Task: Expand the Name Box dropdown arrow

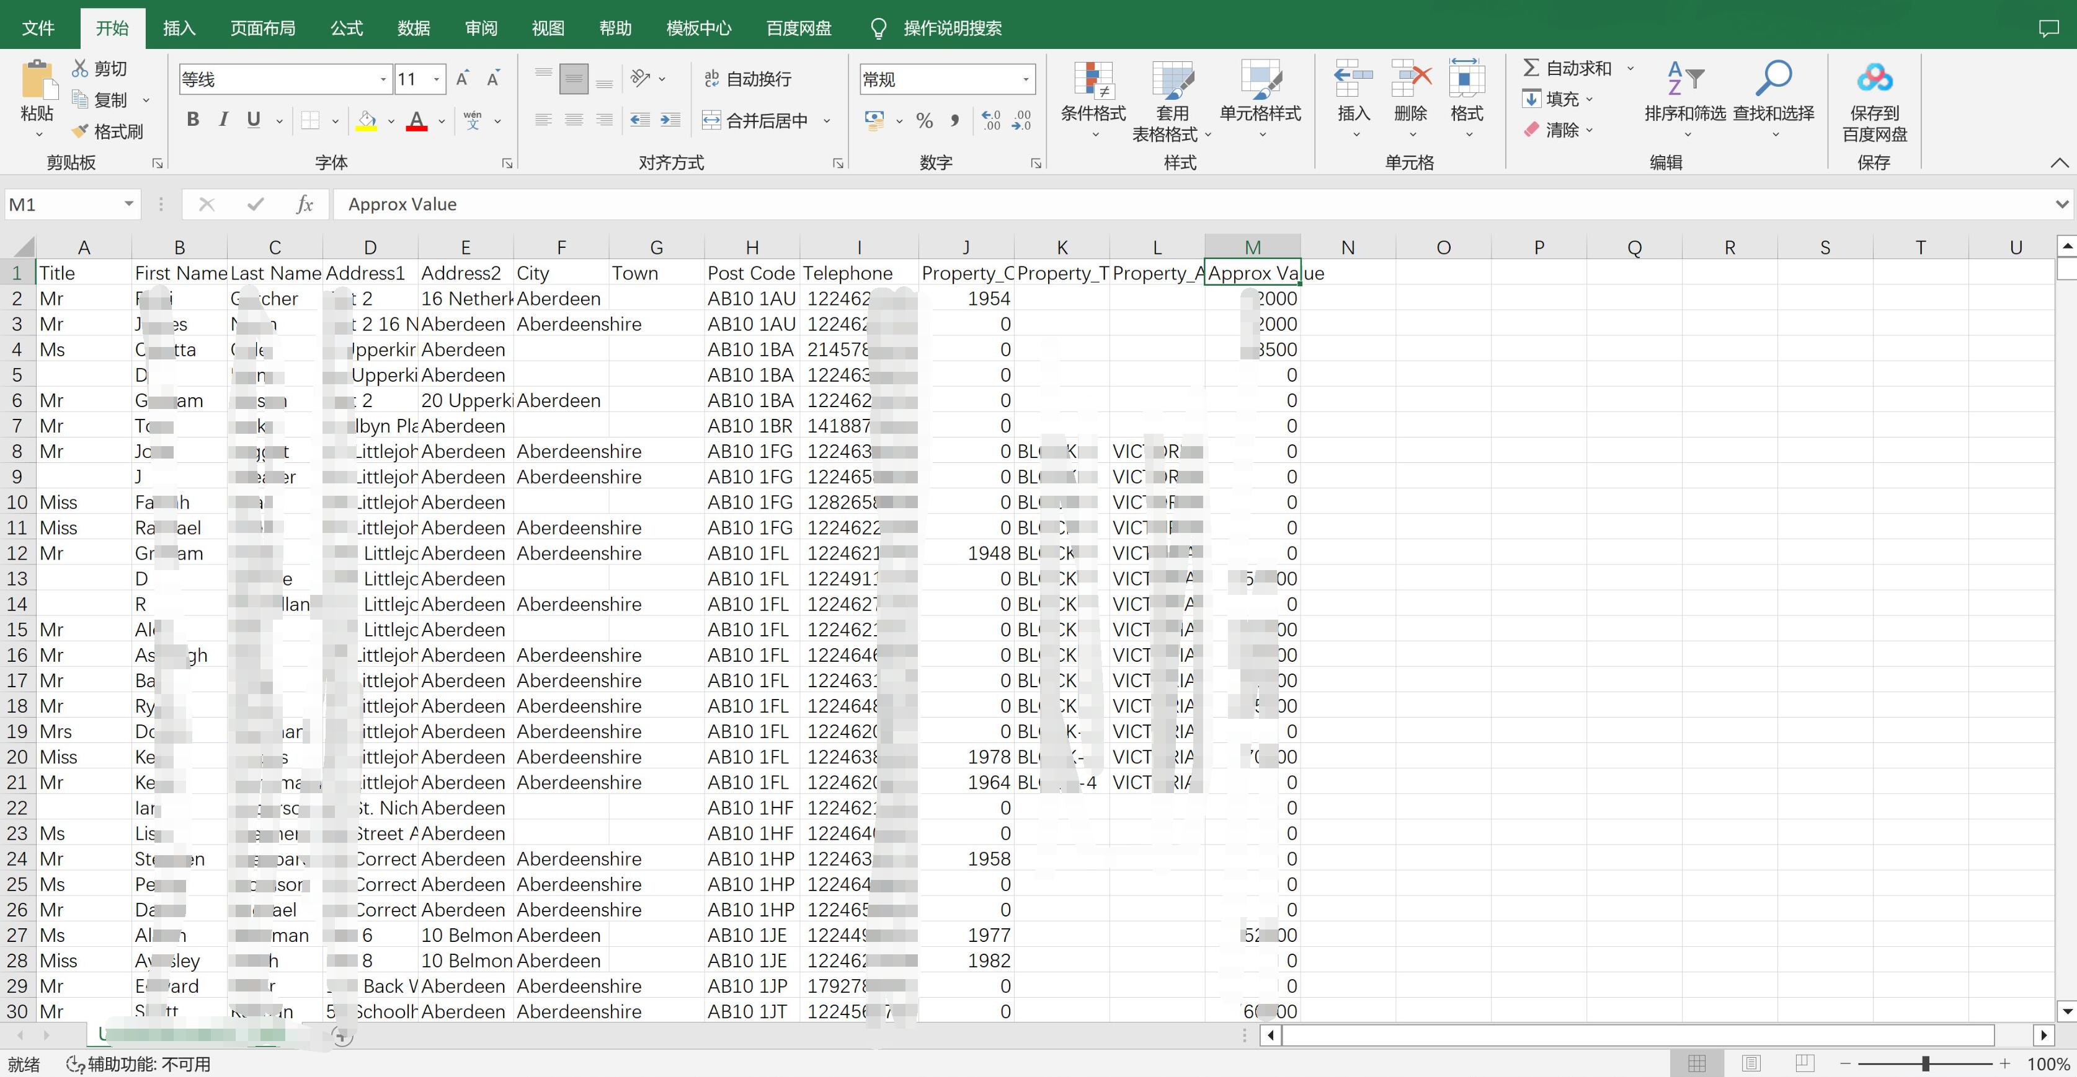Action: pos(129,204)
